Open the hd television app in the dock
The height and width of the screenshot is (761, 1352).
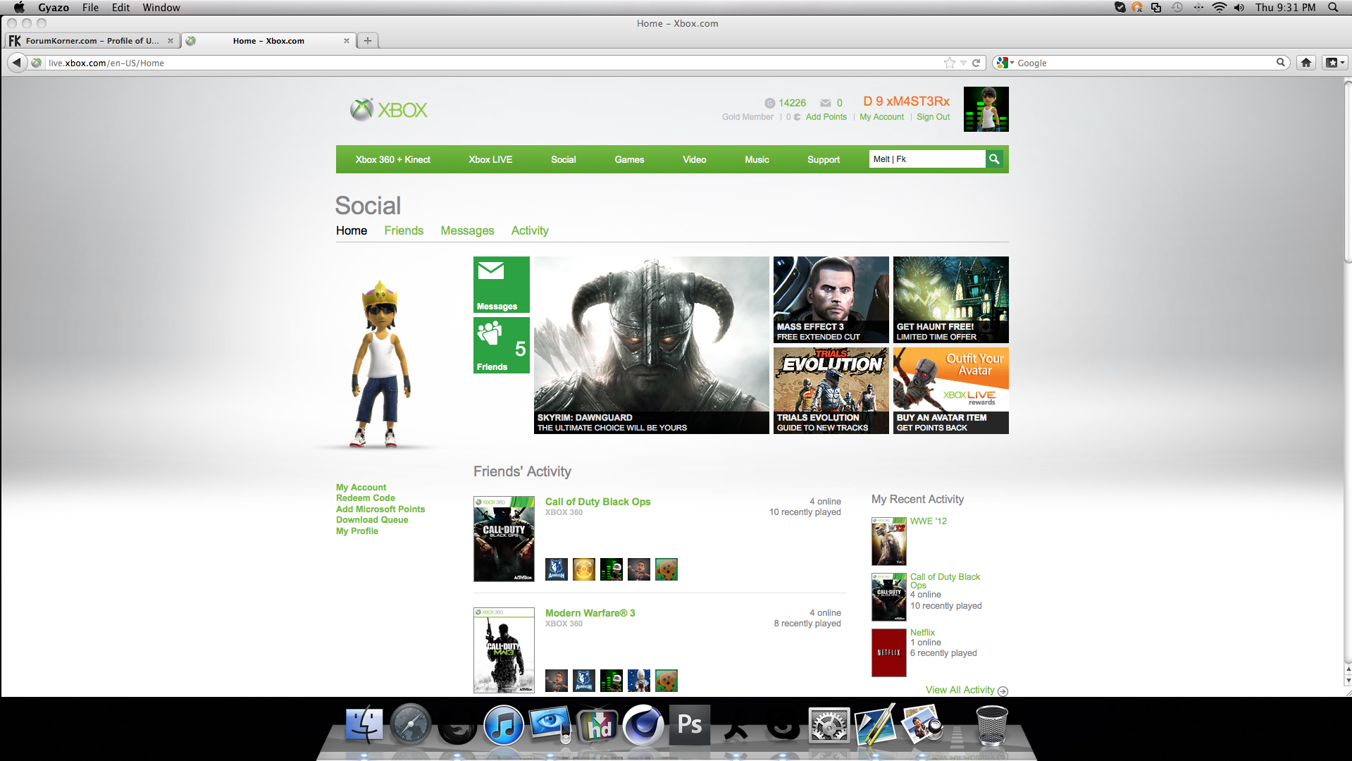point(597,725)
